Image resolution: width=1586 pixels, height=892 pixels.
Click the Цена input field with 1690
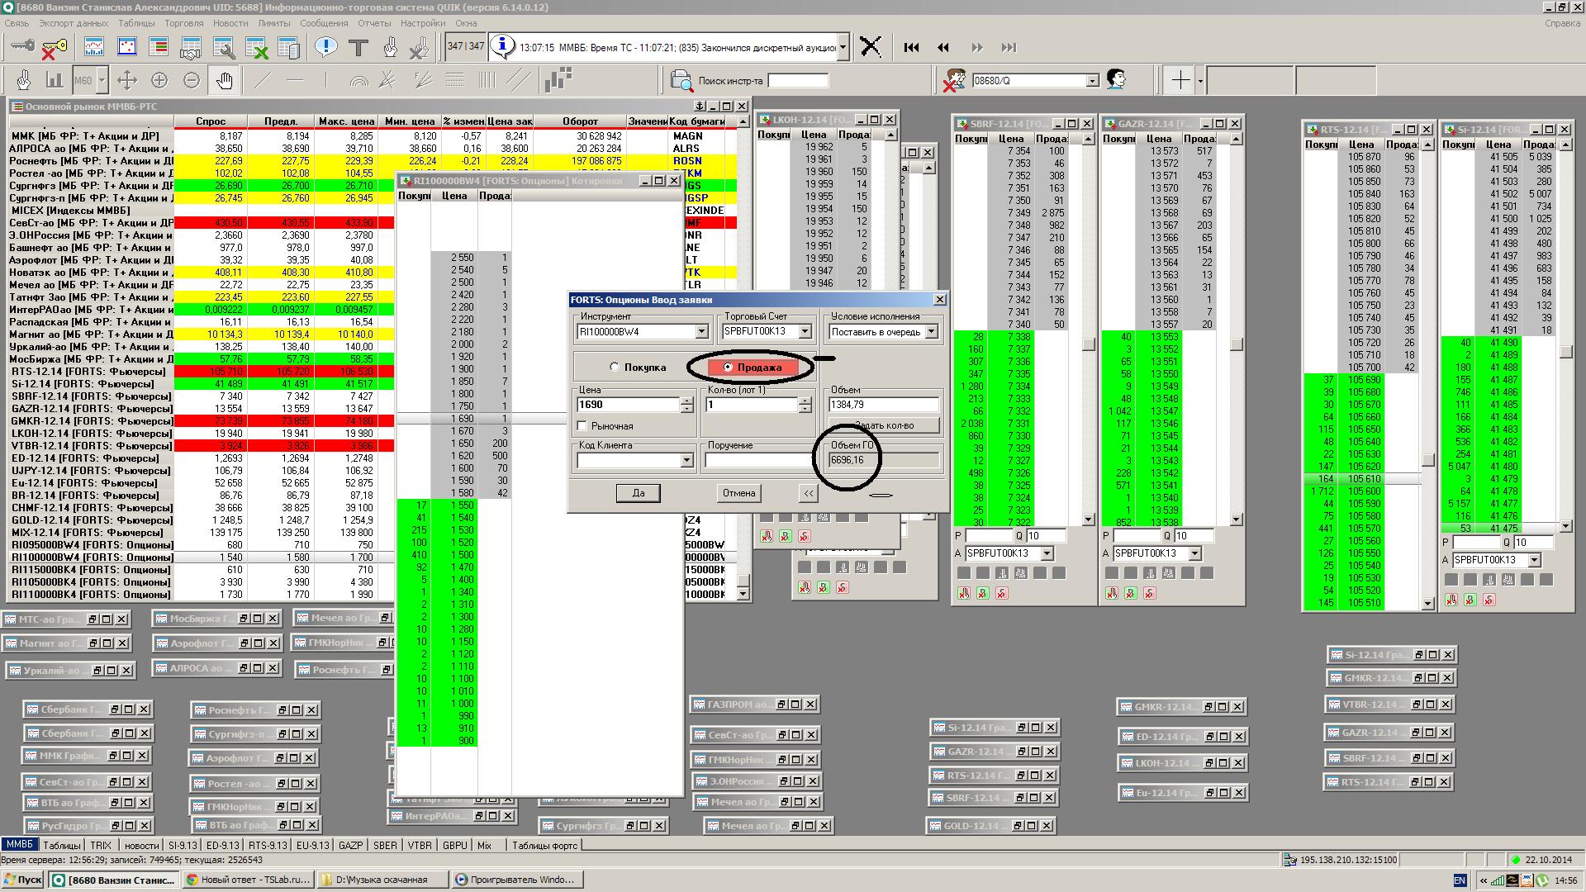627,405
